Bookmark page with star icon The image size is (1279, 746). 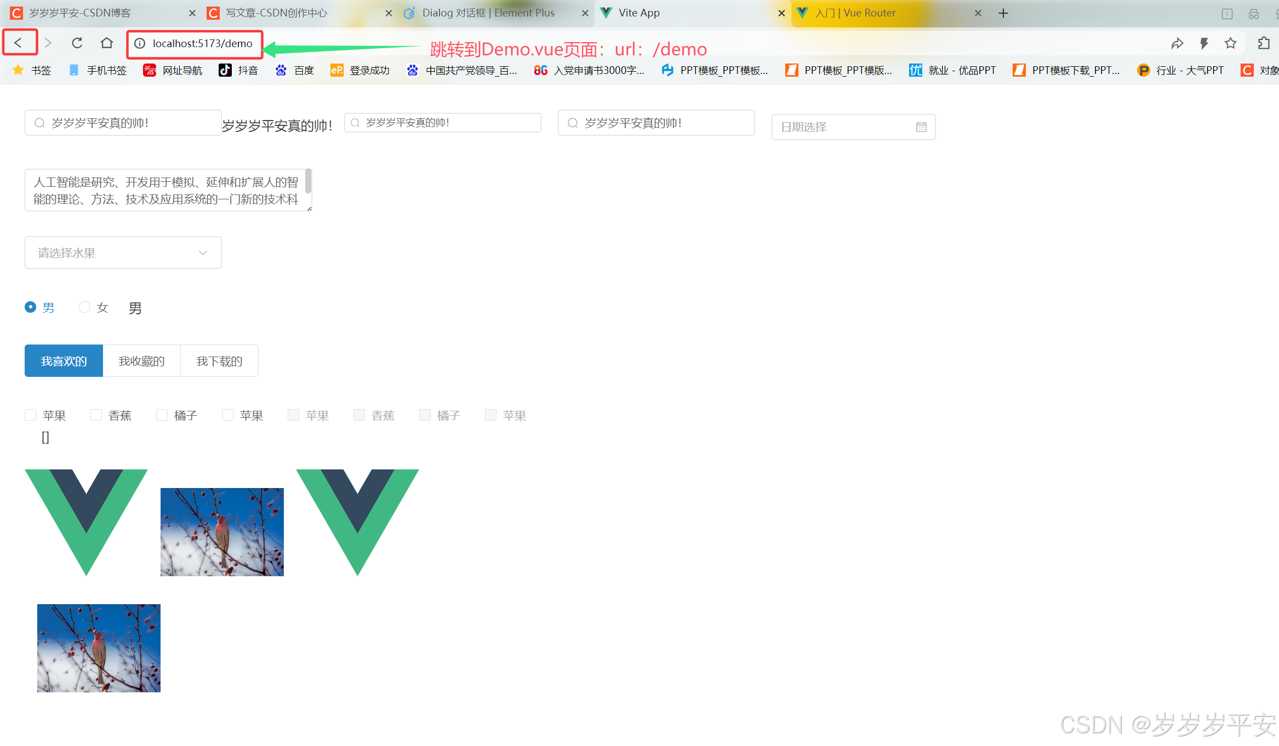[x=1230, y=43]
